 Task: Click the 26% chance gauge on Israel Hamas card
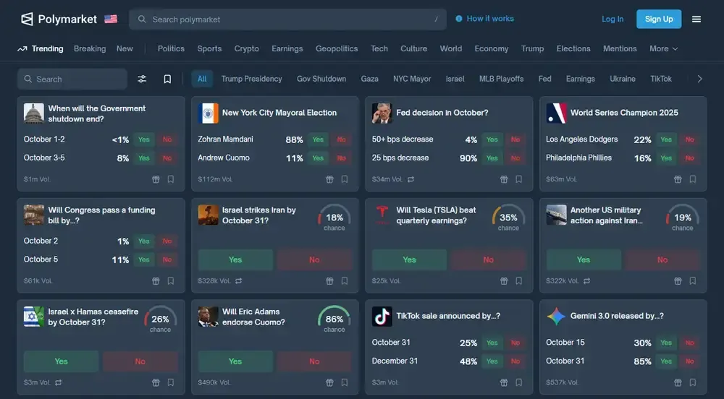[160, 319]
